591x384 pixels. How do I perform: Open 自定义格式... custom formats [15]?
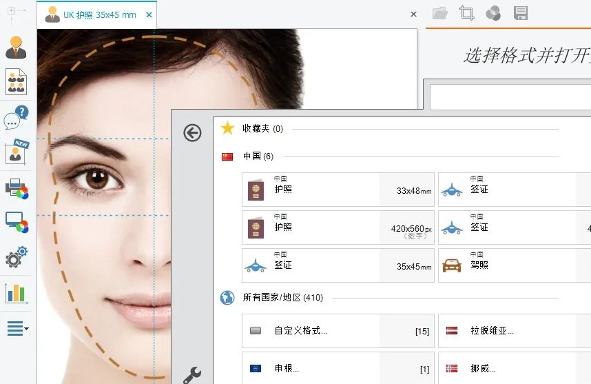pyautogui.click(x=338, y=331)
